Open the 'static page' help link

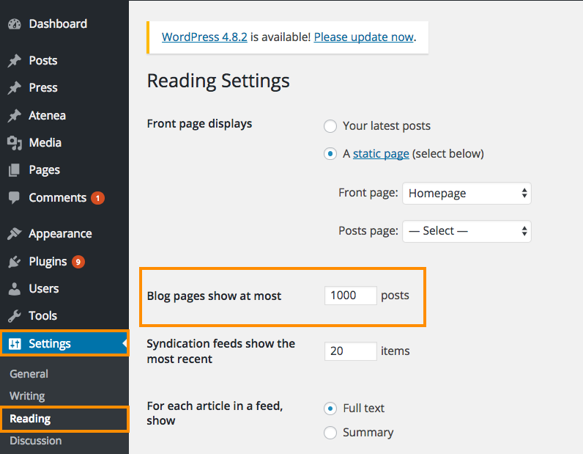point(381,154)
